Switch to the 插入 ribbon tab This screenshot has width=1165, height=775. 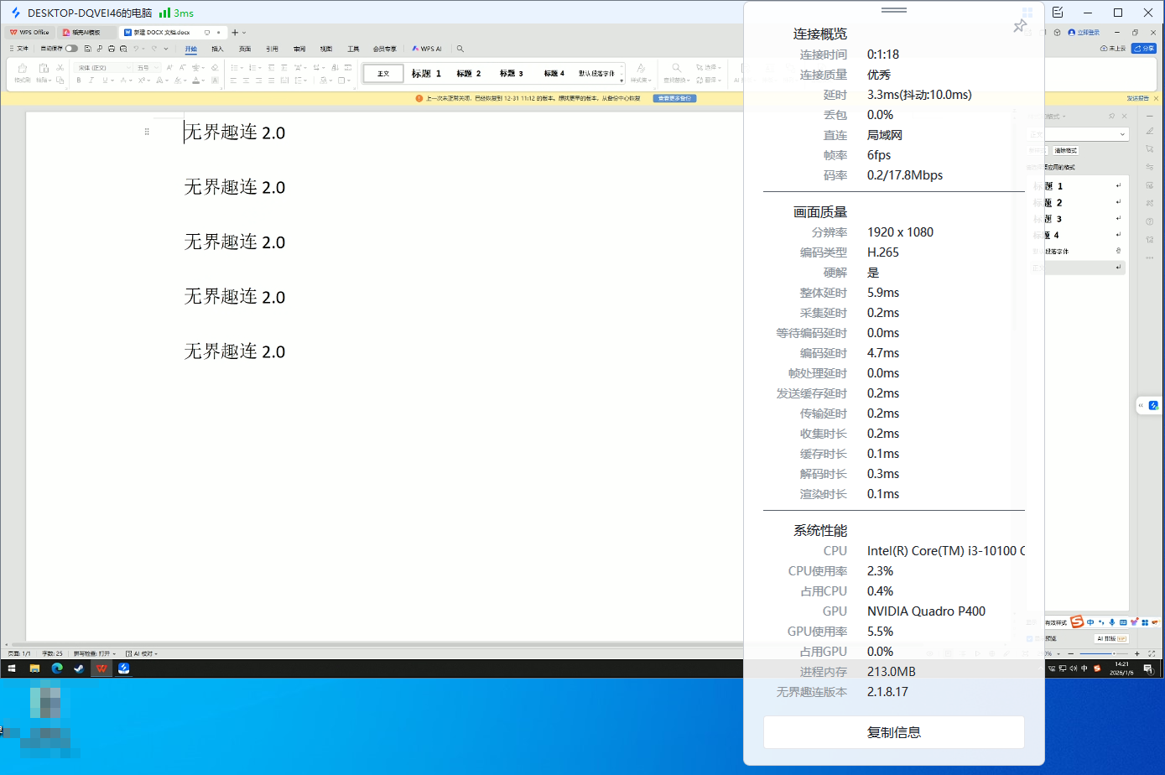(x=219, y=48)
